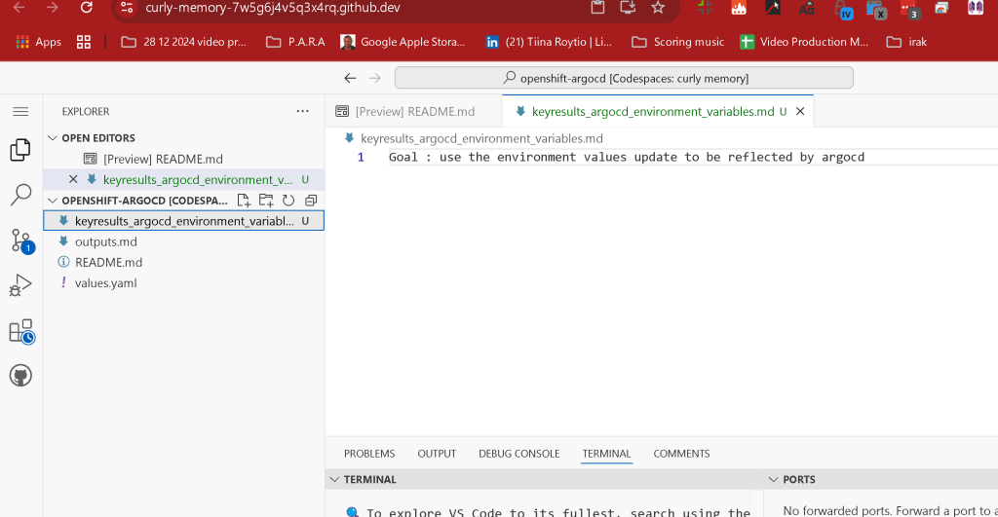Click the browser address bar URL
The height and width of the screenshot is (517, 998).
point(273,8)
